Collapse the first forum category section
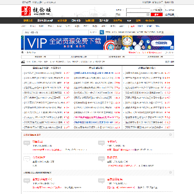Screen dimensions: 194x194 170,135
